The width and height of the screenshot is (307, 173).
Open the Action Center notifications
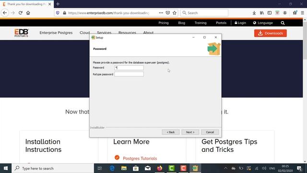coord(299,168)
